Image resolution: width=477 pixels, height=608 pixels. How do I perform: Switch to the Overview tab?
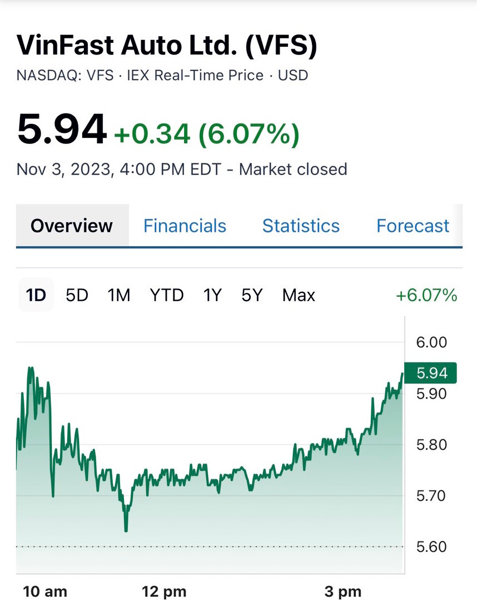click(72, 226)
